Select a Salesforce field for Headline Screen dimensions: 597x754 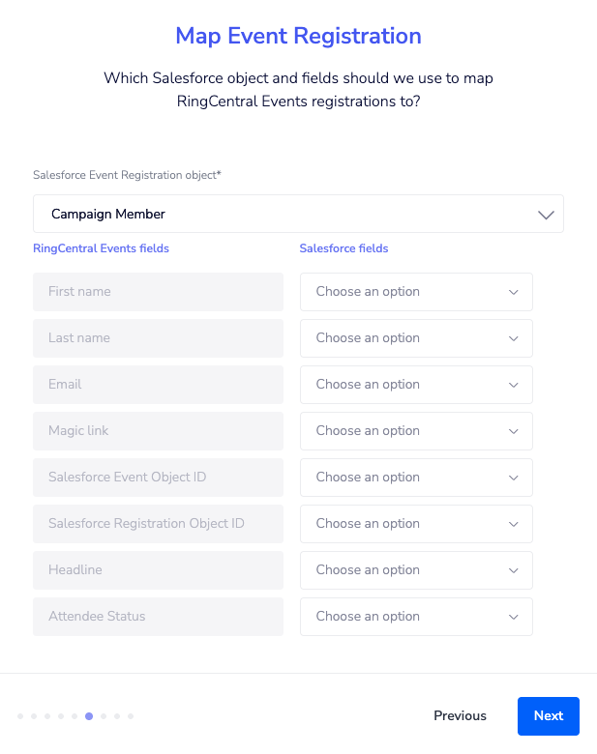tap(416, 570)
